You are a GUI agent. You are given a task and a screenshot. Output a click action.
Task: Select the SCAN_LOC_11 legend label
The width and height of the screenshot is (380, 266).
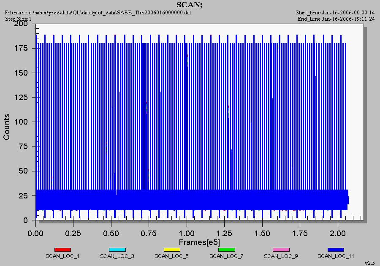336,256
